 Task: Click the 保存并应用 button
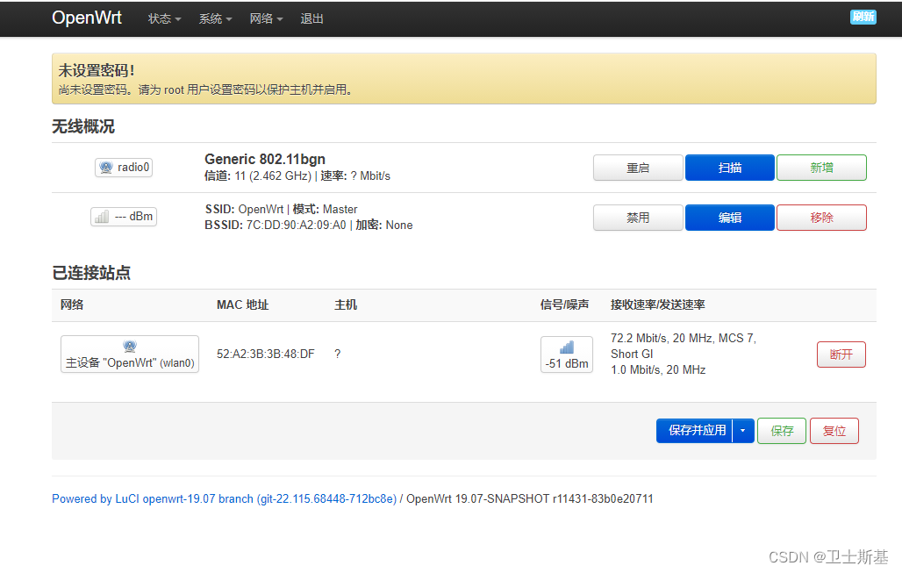pos(694,430)
